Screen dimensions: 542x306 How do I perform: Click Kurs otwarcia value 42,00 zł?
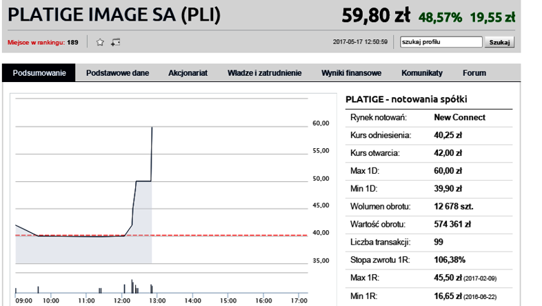click(x=448, y=153)
